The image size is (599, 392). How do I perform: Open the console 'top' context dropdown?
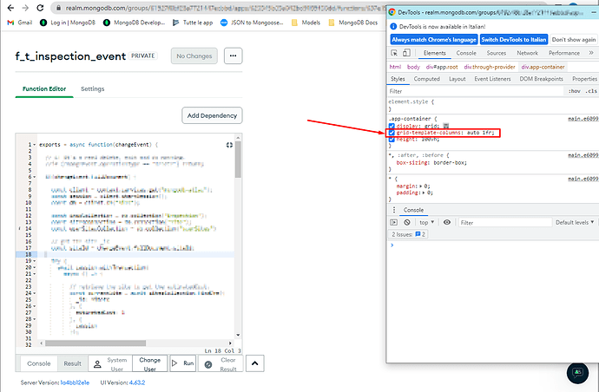(428, 223)
